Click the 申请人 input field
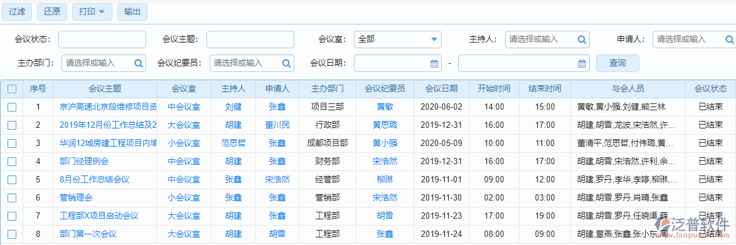 point(694,40)
